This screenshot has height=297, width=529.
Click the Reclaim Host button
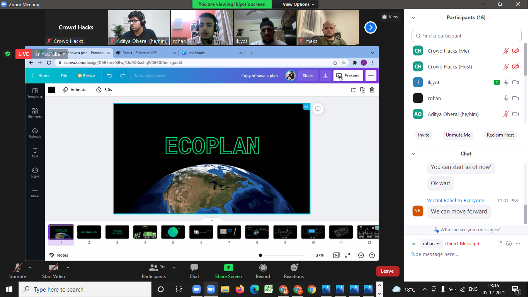[x=500, y=135]
